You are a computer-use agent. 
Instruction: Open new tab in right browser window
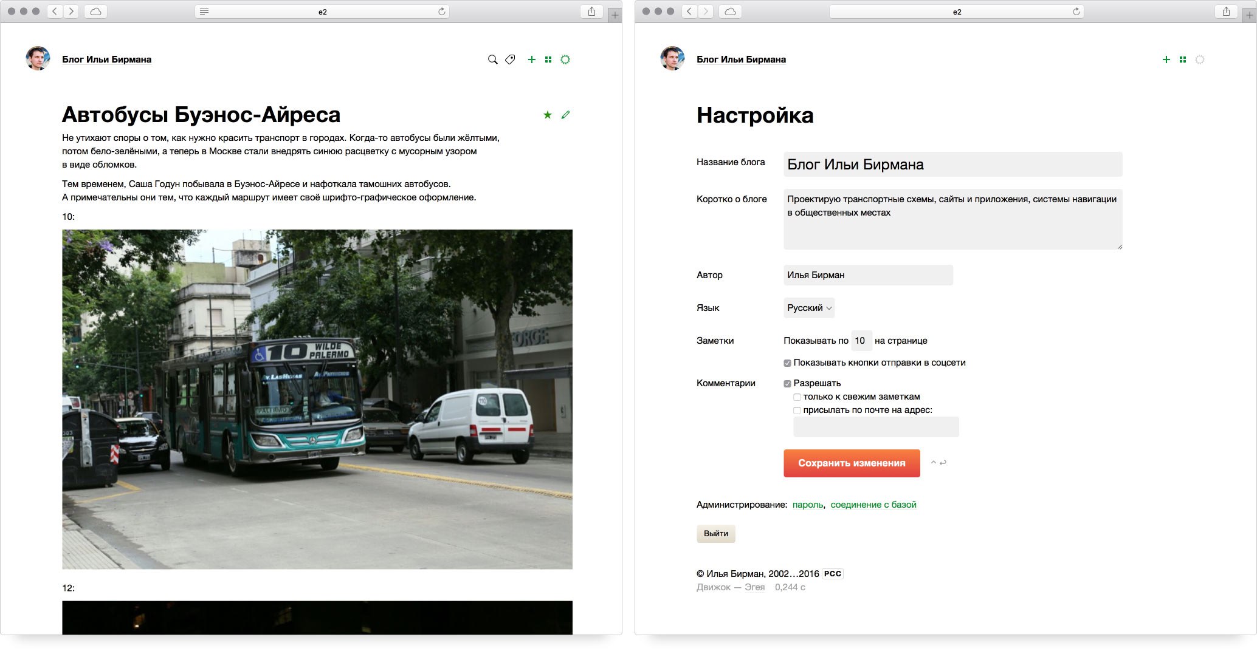coord(1250,15)
